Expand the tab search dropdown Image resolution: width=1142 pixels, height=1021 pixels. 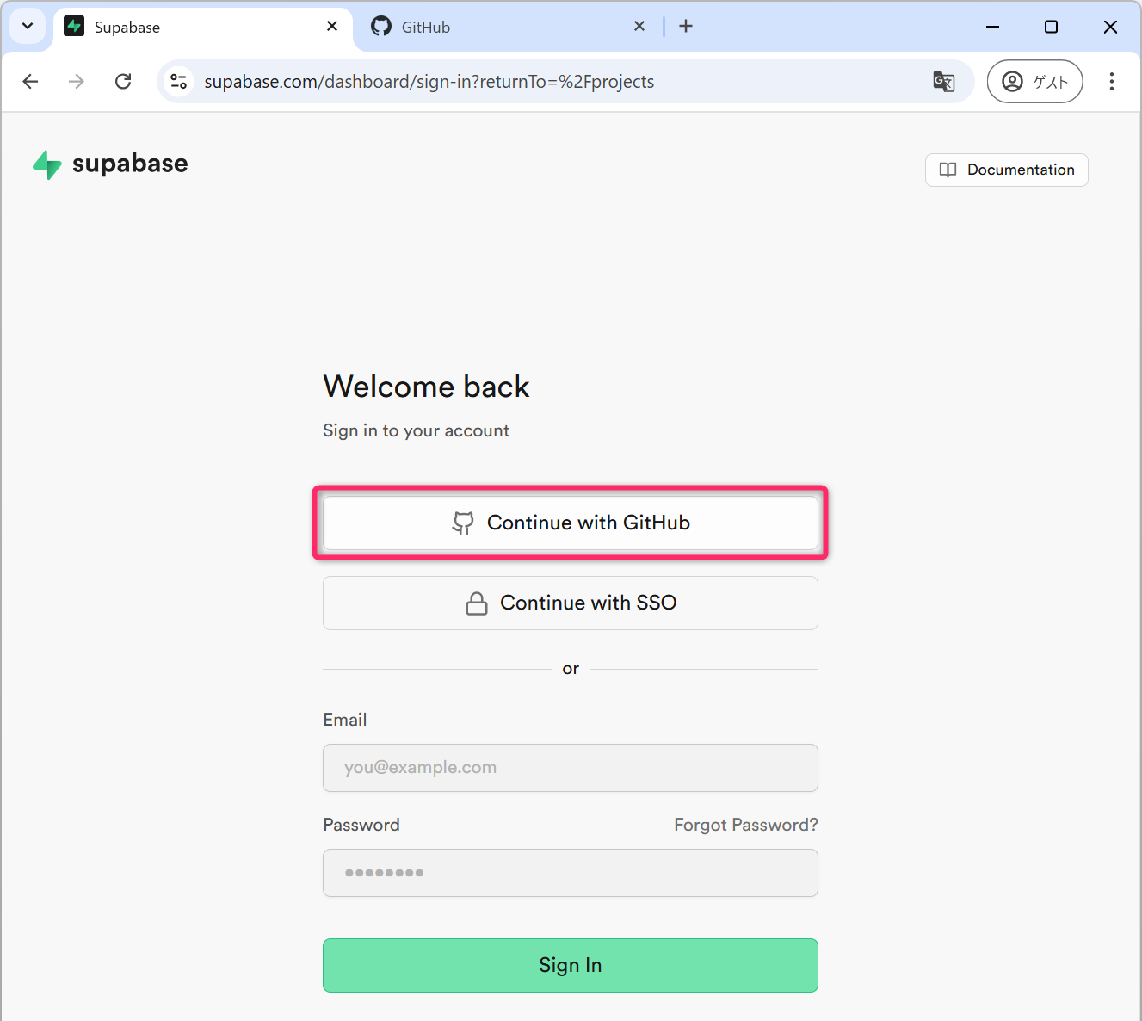[x=28, y=27]
